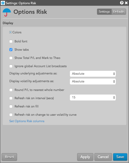Enable the Bold font checkbox
Image resolution: width=129 pixels, height=163 pixels.
[11, 41]
